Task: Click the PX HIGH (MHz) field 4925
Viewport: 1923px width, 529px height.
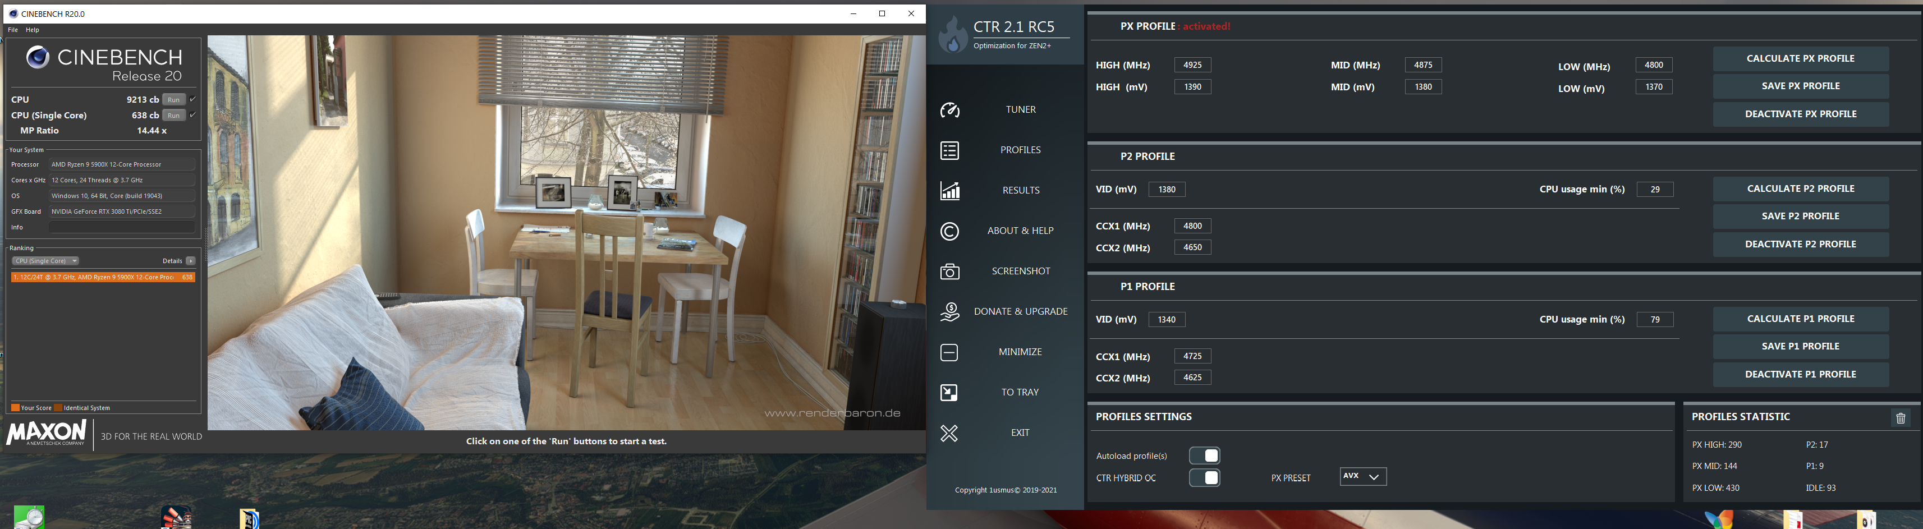Action: click(x=1192, y=65)
